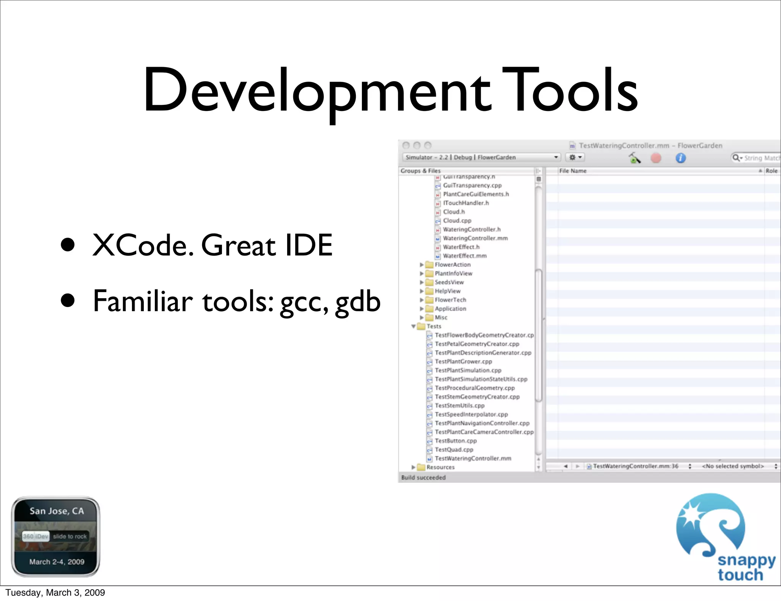The width and height of the screenshot is (781, 601).
Task: Click the Role column header
Action: 771,171
